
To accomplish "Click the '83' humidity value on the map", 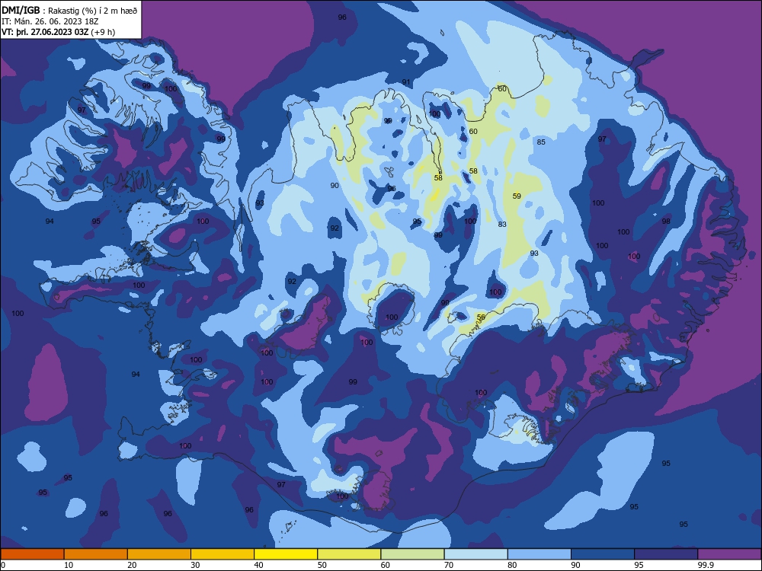I will click(502, 224).
